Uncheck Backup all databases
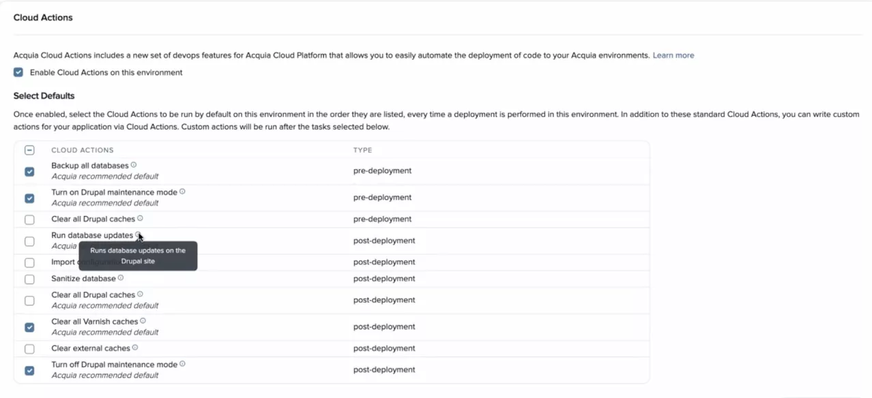Viewport: 872px width, 398px height. pos(29,171)
